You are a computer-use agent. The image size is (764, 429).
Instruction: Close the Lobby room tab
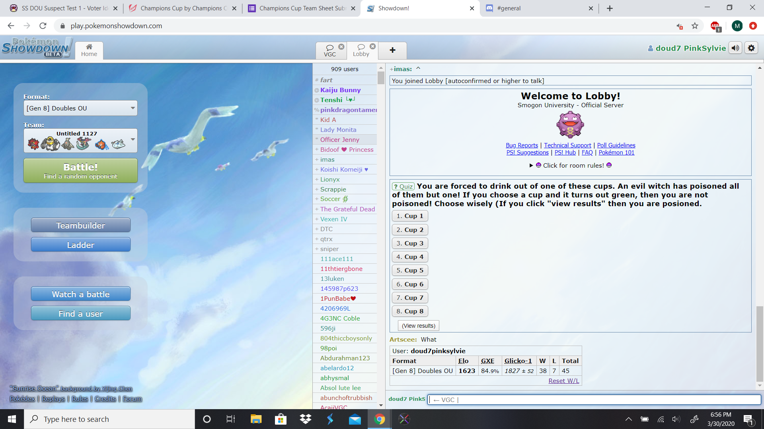pyautogui.click(x=372, y=46)
